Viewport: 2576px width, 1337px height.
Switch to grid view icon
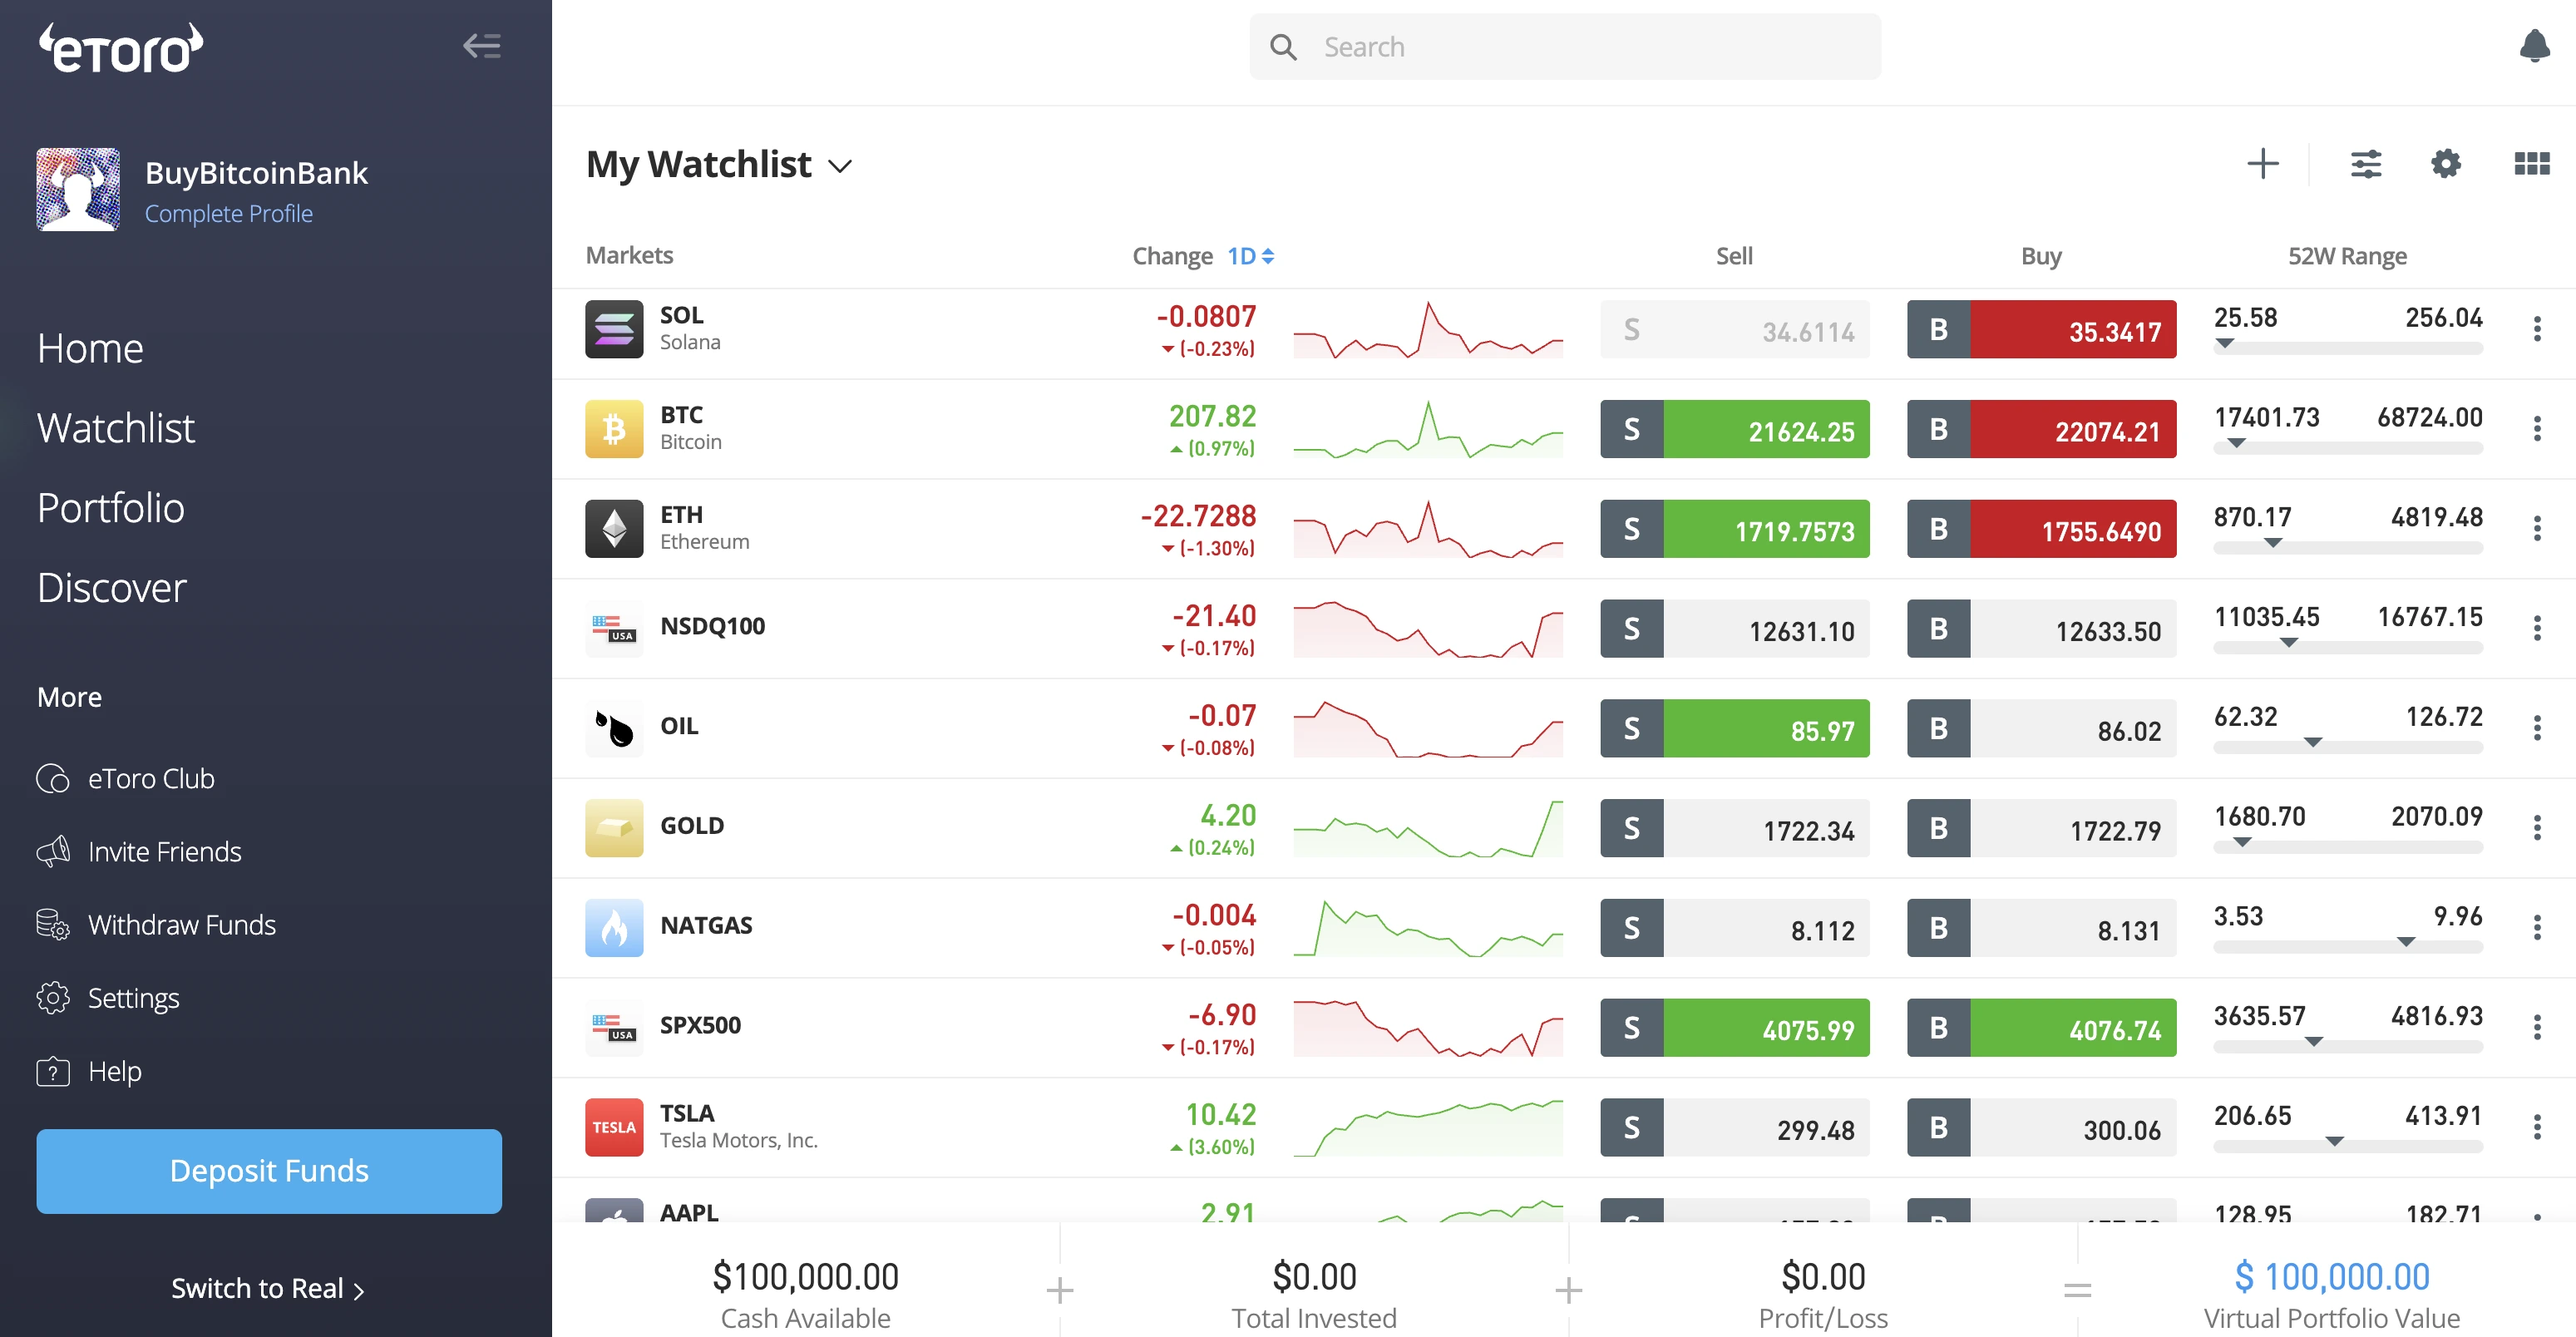click(x=2531, y=164)
